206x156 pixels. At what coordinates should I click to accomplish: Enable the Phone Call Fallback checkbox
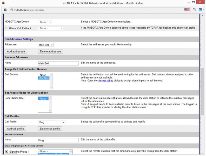[7, 28]
